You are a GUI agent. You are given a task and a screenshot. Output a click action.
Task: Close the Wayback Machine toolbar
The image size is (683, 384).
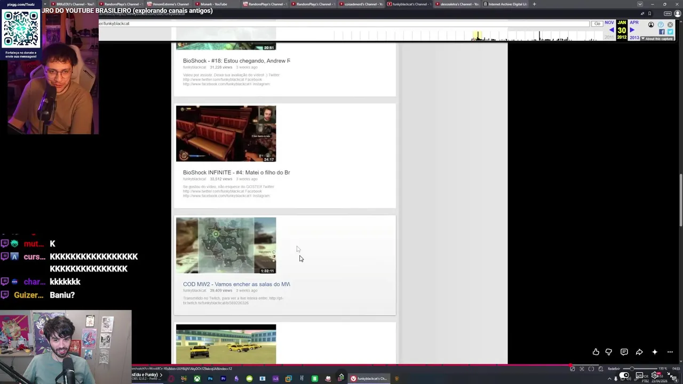(670, 25)
